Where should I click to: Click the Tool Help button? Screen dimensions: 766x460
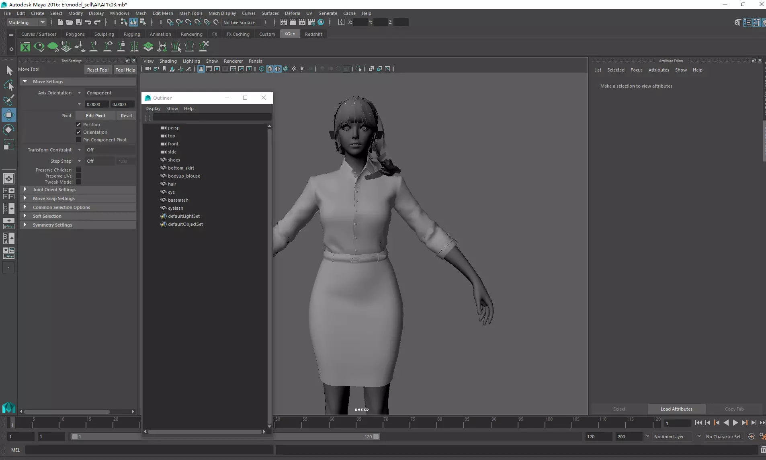point(125,70)
